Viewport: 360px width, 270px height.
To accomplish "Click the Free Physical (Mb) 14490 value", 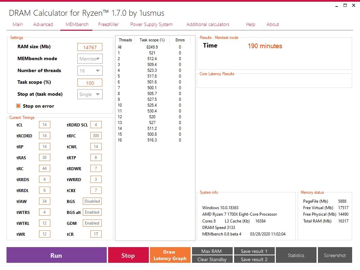I will (343, 214).
